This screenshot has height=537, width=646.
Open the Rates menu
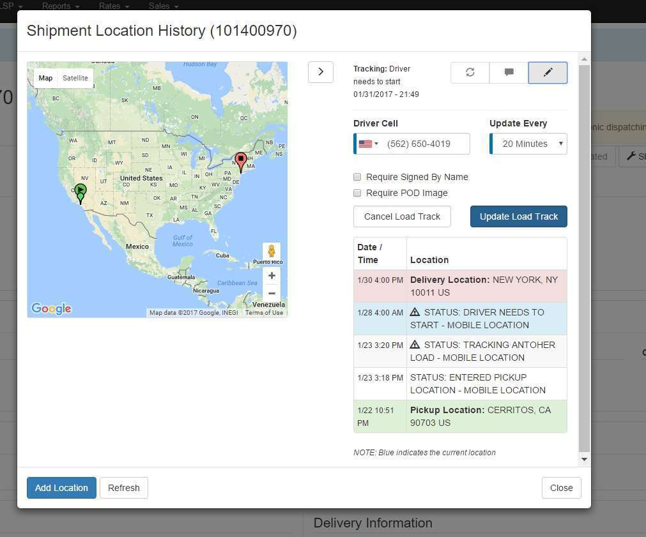pyautogui.click(x=109, y=6)
